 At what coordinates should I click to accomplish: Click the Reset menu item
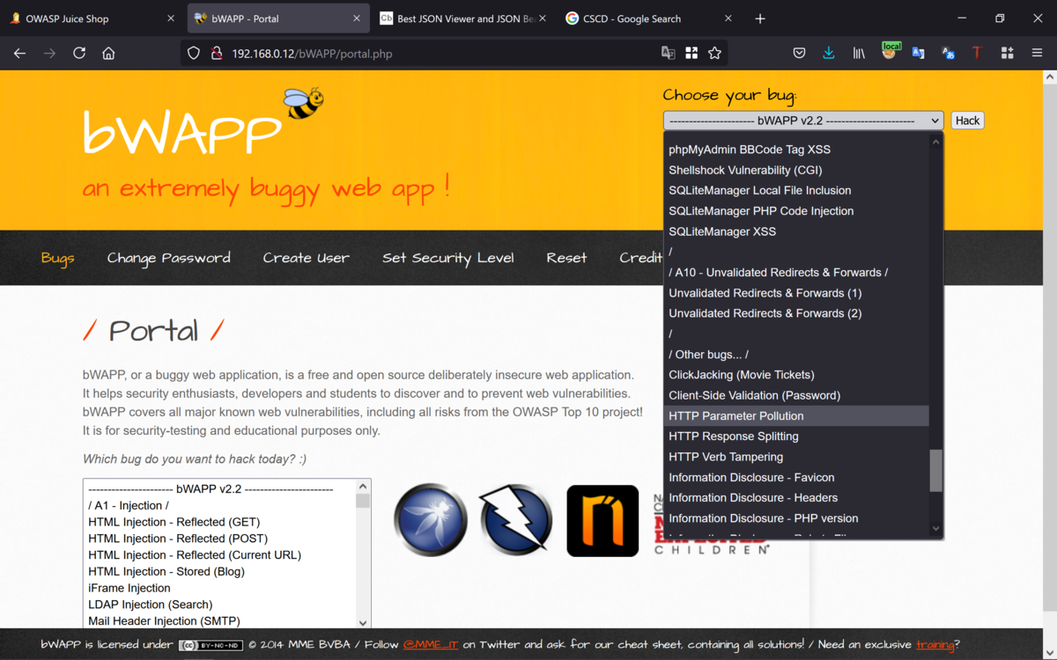pyautogui.click(x=566, y=258)
